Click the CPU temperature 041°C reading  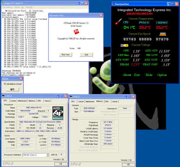tap(129, 27)
